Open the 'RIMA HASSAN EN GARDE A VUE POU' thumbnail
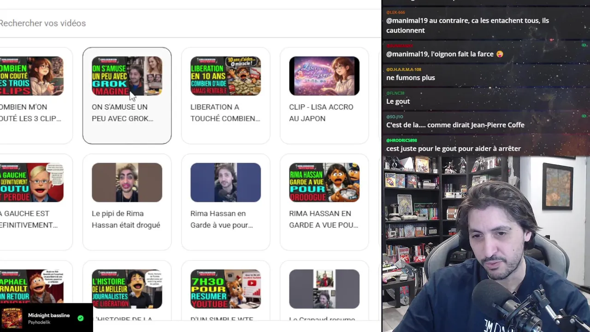 coord(324,183)
